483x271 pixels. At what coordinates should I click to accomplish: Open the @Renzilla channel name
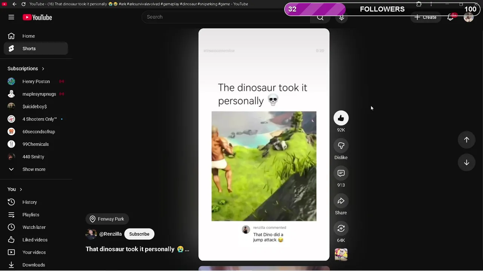click(x=110, y=234)
